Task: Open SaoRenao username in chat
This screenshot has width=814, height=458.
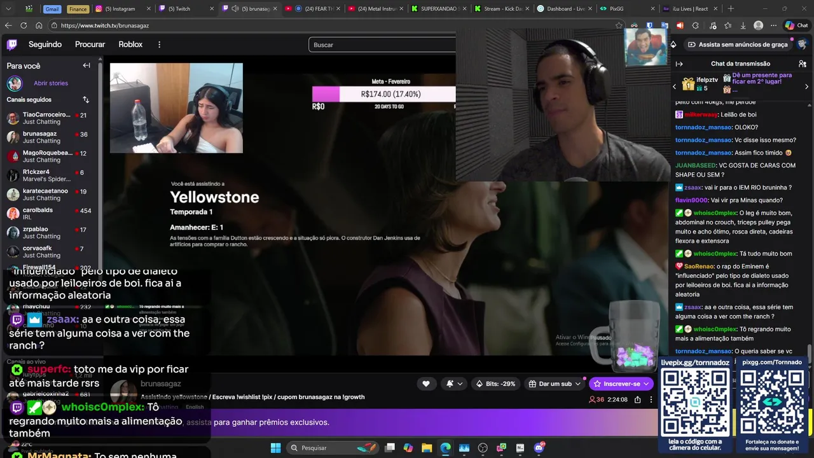Action: [699, 266]
